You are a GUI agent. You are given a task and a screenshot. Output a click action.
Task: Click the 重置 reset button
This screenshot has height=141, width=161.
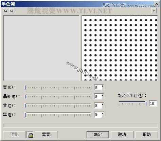click(x=46, y=135)
